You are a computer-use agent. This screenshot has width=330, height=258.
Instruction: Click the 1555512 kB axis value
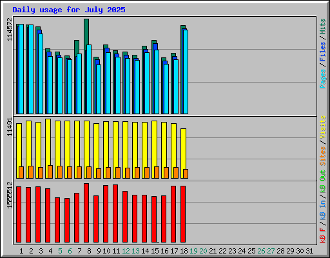point(10,195)
